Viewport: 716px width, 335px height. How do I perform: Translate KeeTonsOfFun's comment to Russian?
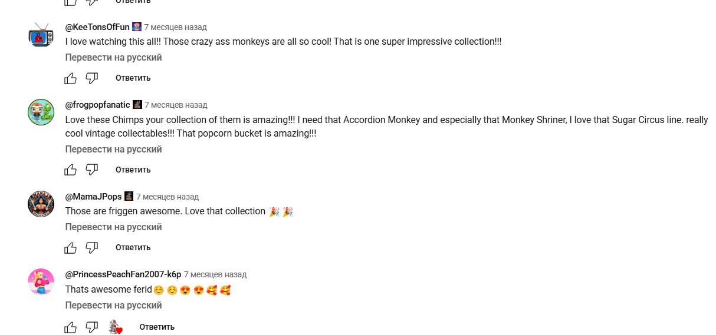(113, 58)
